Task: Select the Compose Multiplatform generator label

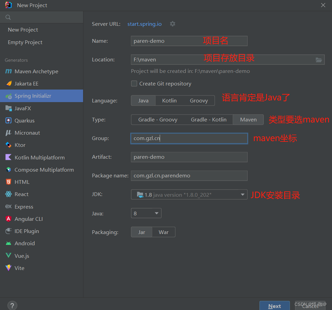Action: (x=44, y=170)
